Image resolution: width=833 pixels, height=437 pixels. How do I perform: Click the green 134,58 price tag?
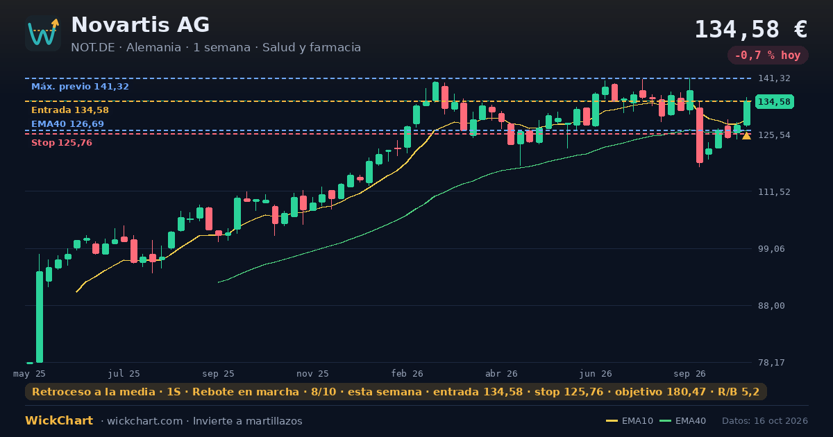click(774, 102)
